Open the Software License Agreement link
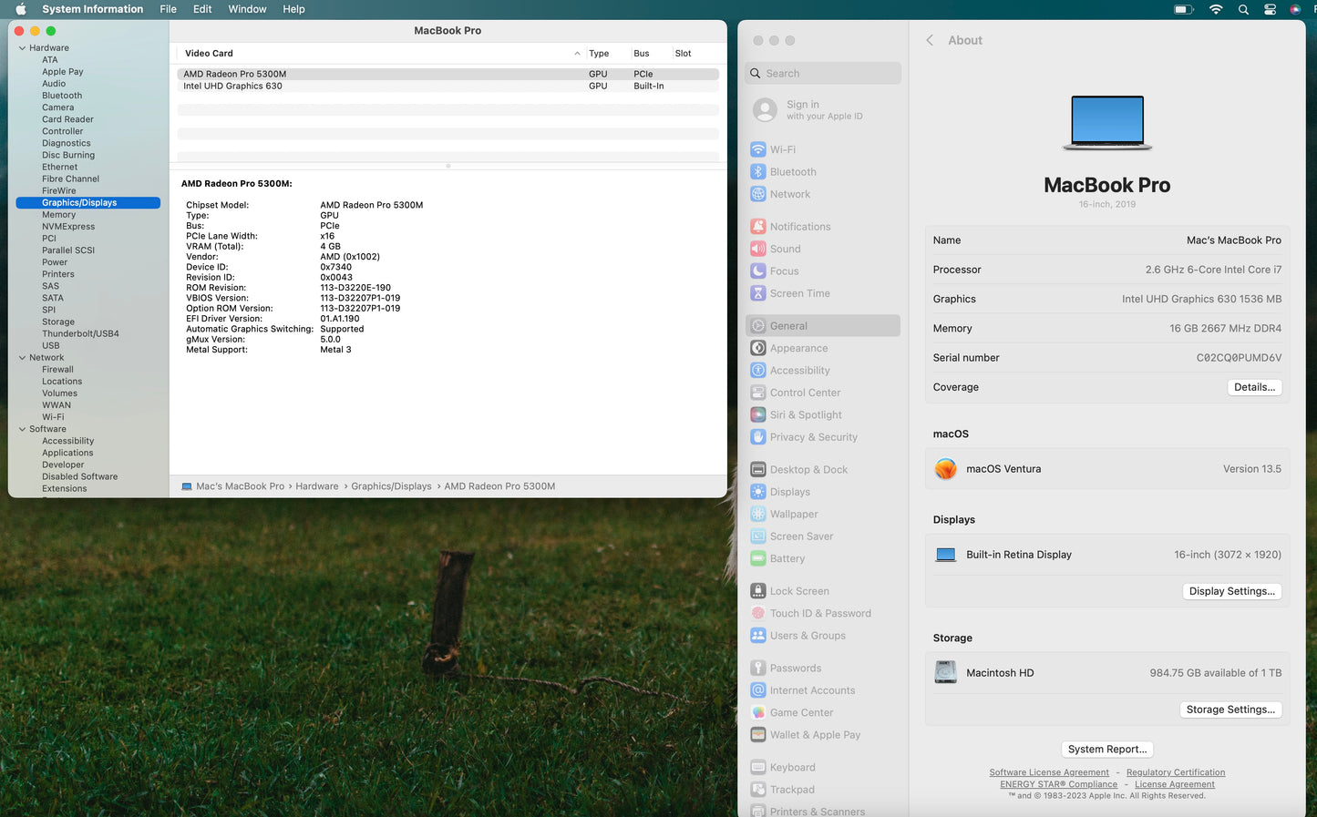The height and width of the screenshot is (817, 1317). coord(1049,772)
